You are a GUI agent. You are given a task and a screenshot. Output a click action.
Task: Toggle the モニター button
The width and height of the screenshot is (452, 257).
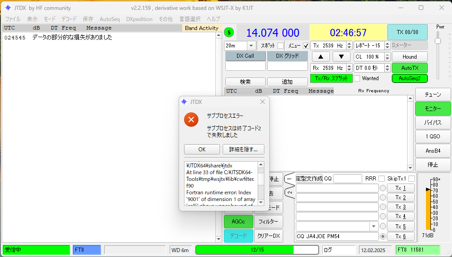(x=433, y=109)
